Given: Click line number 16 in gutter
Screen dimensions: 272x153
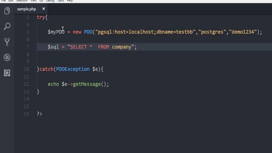Looking at the screenshot, I should tap(26, 114).
